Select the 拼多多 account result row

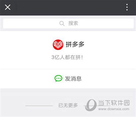[x=68, y=50]
